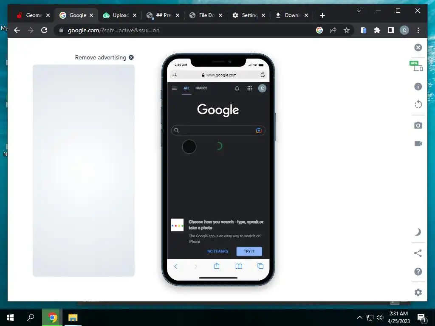Click the Chrome address bar URL

pyautogui.click(x=113, y=30)
